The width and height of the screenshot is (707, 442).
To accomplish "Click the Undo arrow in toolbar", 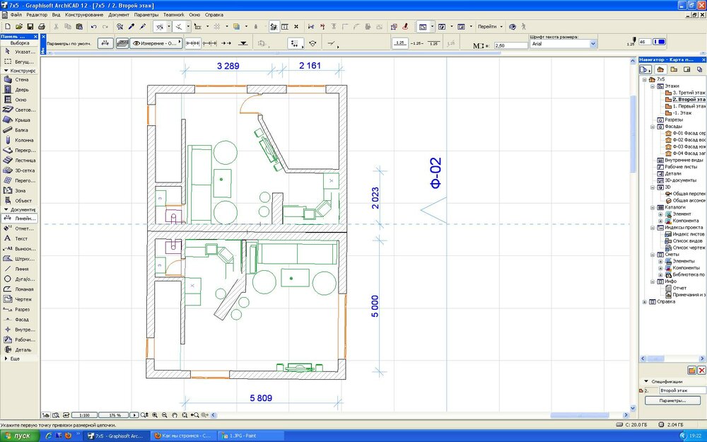I will [x=94, y=26].
